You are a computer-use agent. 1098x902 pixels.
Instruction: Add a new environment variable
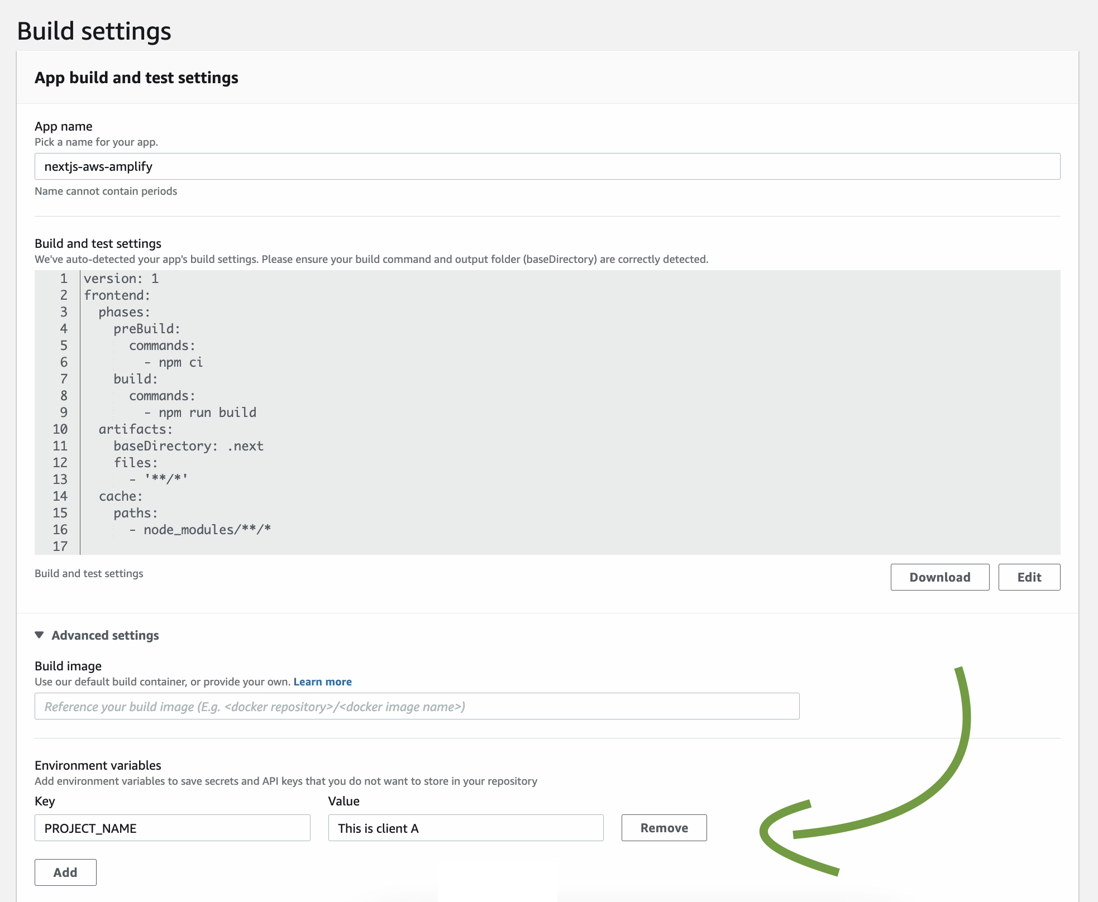65,872
